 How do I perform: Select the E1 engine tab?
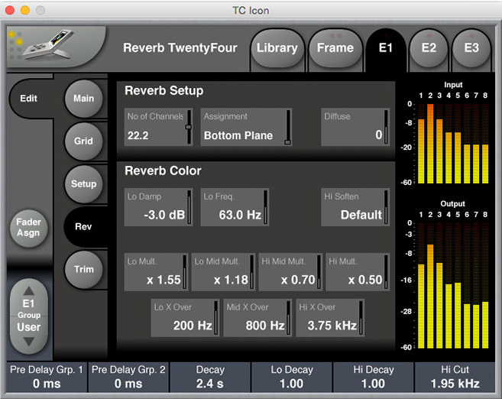coord(385,48)
